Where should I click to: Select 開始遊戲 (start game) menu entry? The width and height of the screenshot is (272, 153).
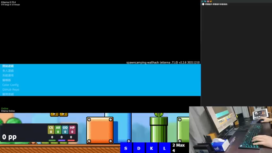8,66
